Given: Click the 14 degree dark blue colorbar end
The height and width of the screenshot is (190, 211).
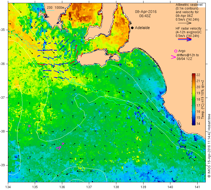Looking at the screenshot, I should (x=194, y=124).
